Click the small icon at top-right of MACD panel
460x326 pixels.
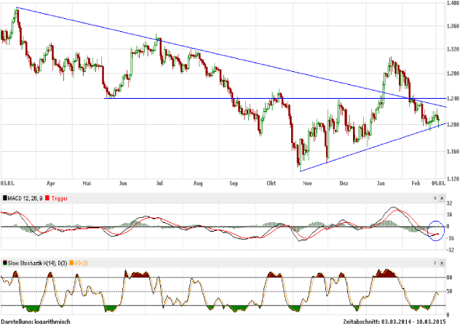[x=443, y=197]
